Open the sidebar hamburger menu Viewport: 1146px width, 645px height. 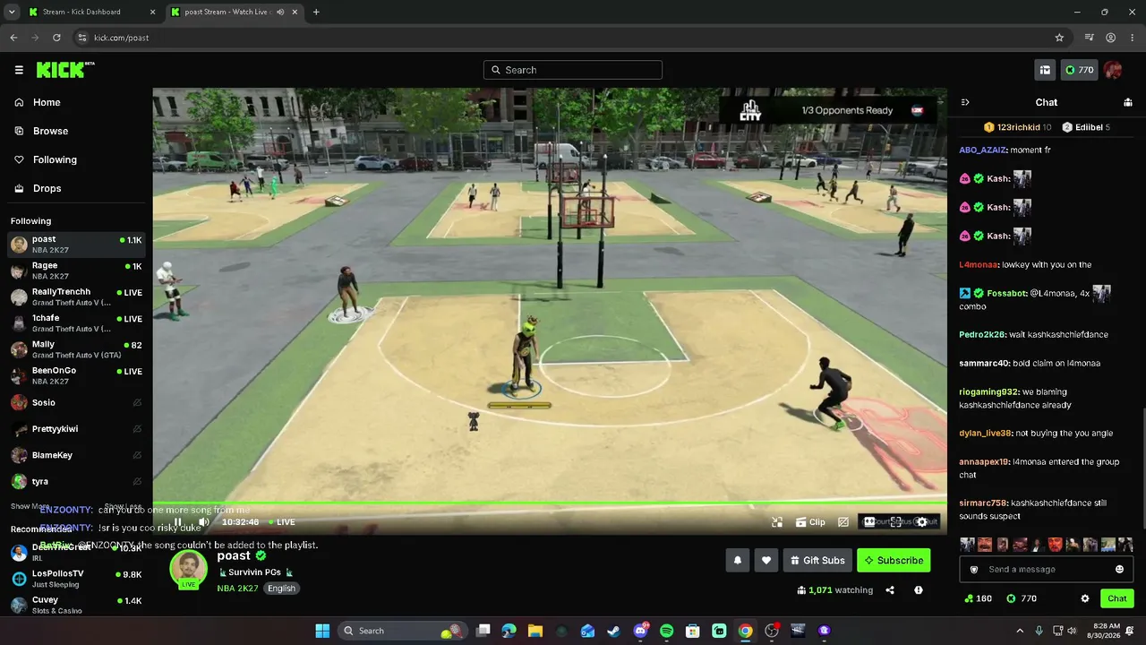click(x=19, y=70)
